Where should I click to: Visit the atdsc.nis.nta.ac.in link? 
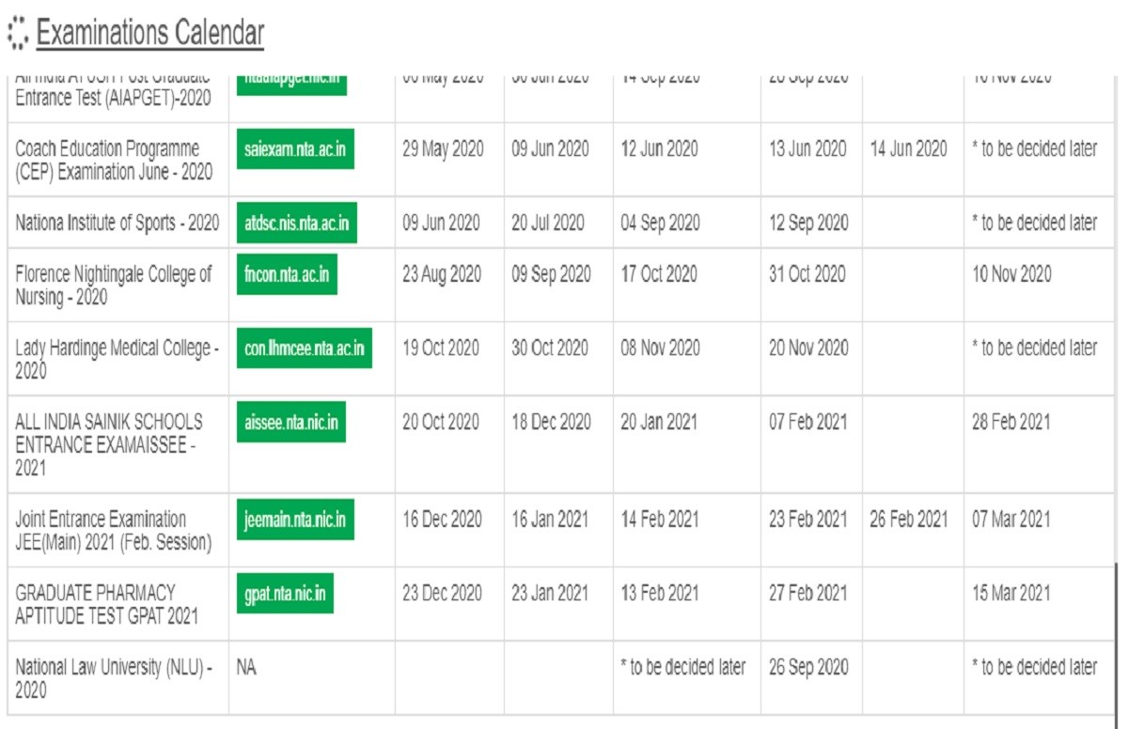pyautogui.click(x=296, y=224)
